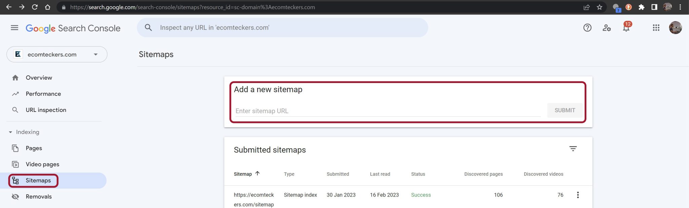This screenshot has height=208, width=689.
Task: Sort by the Sitemap column header
Action: [x=243, y=174]
